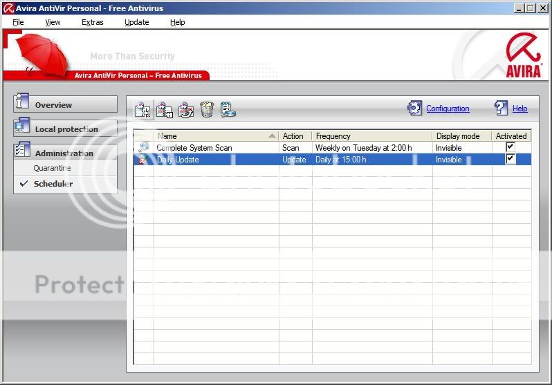
Task: Select the Administration section button
Action: 66,152
